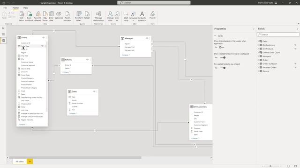
Task: Expand Returned Orders in Fields pane
Action: click(x=258, y=67)
